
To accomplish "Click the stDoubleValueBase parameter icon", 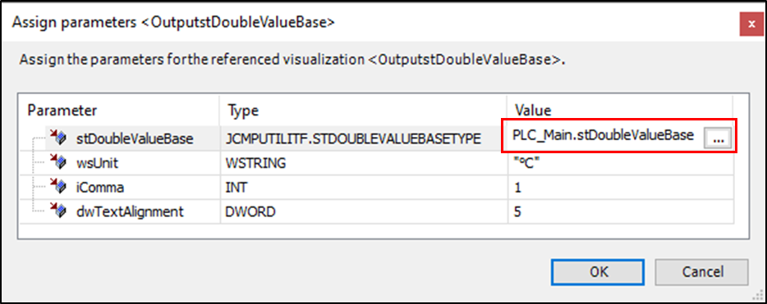I will coord(57,138).
